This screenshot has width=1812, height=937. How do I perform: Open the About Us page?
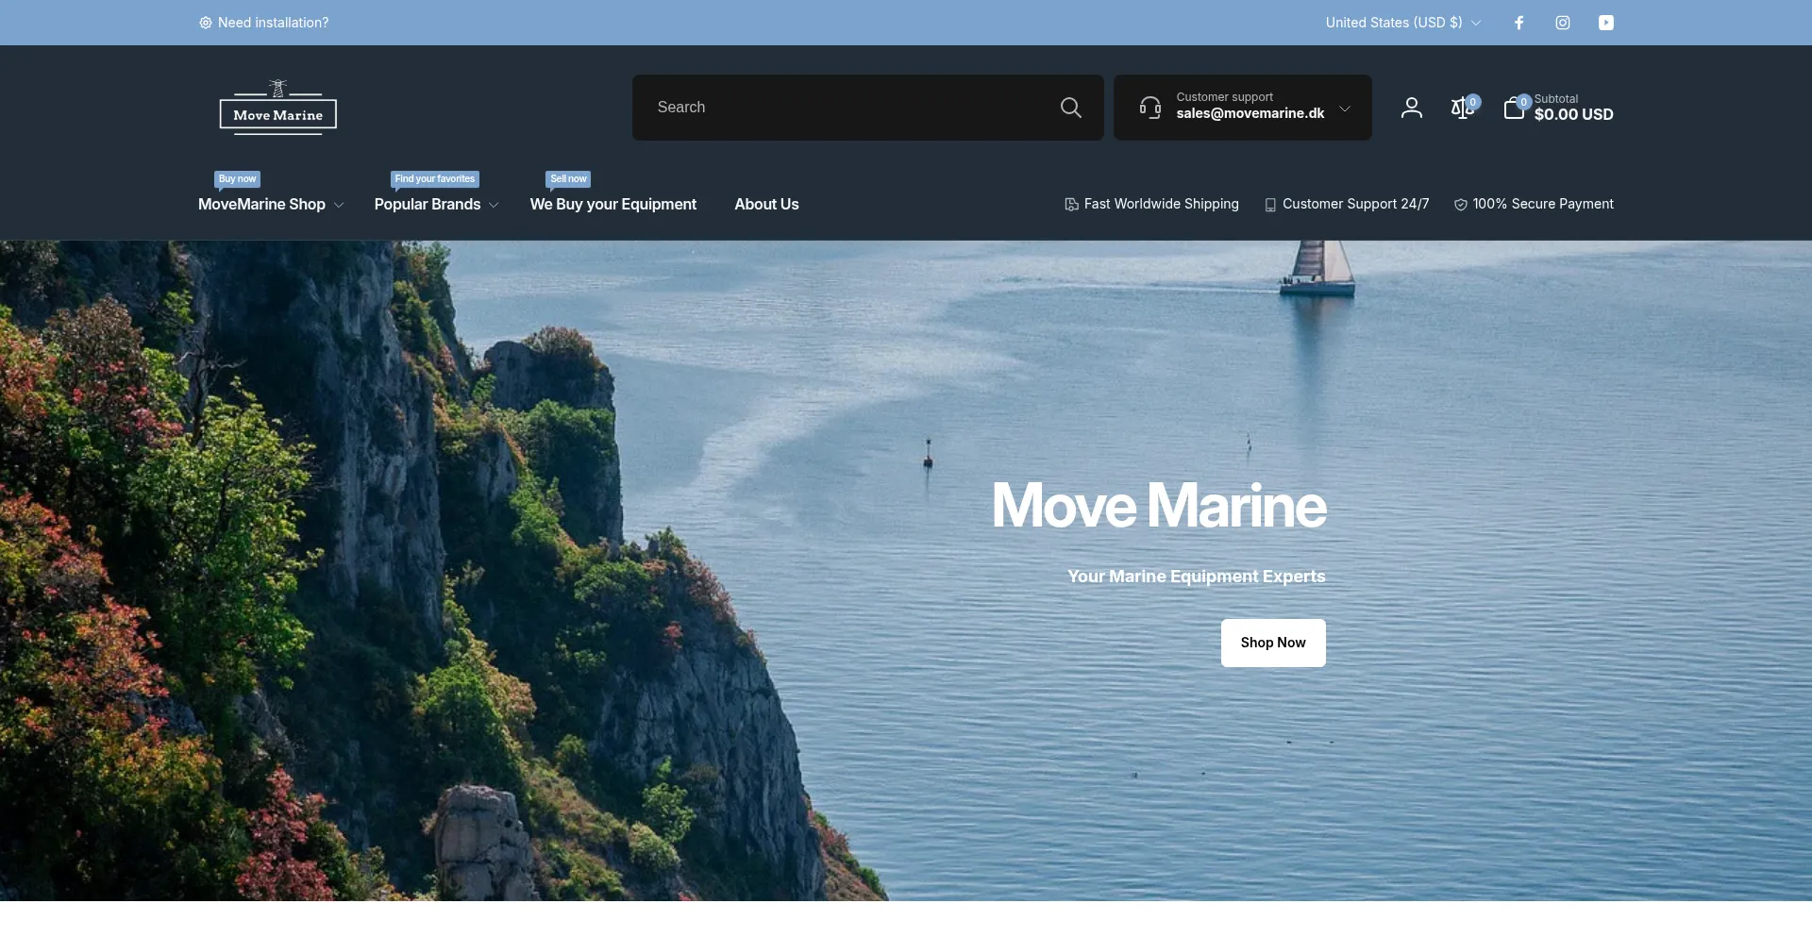pos(765,204)
